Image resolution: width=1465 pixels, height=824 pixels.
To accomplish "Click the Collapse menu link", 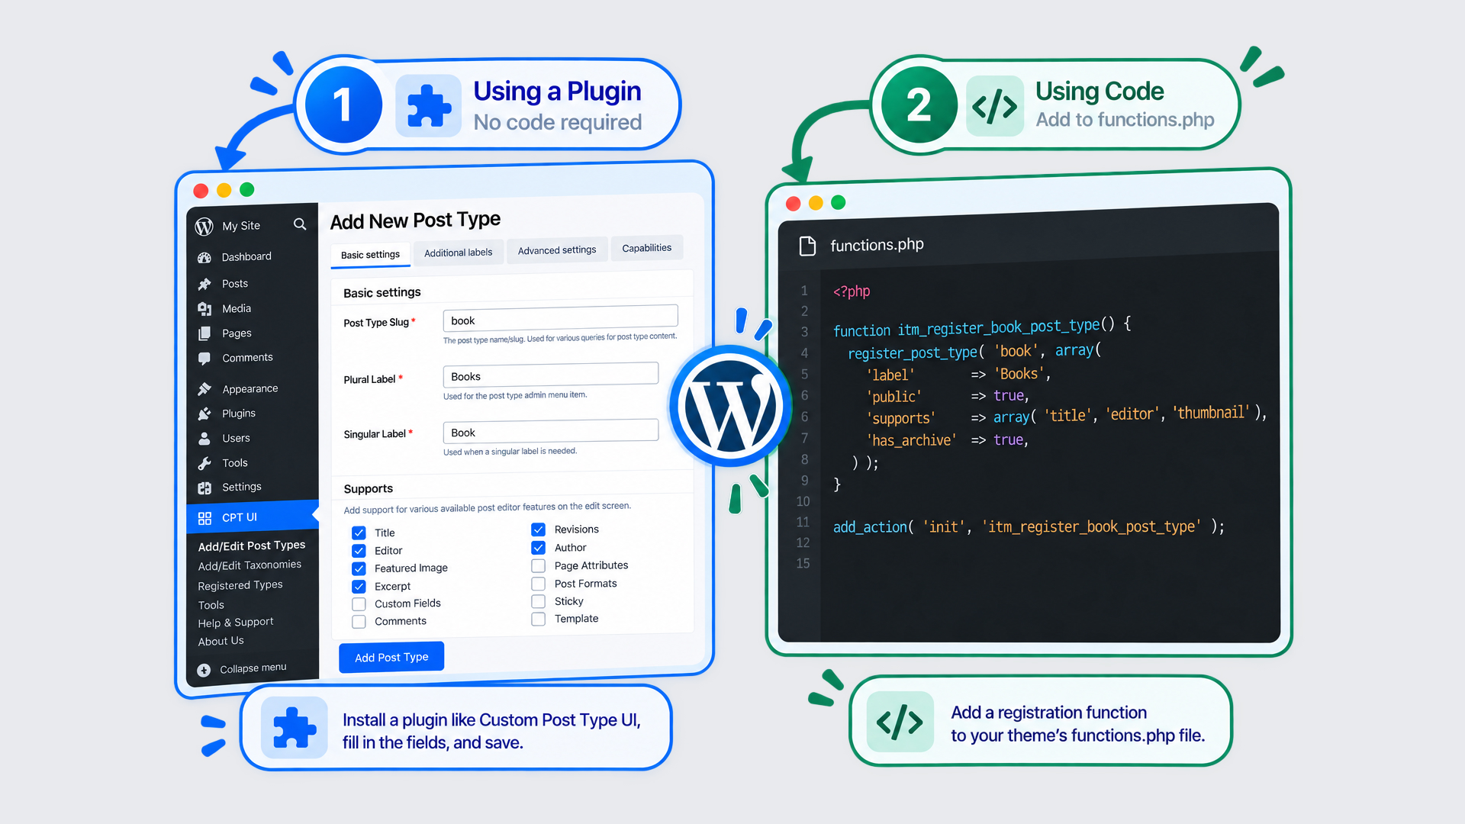I will (x=253, y=668).
